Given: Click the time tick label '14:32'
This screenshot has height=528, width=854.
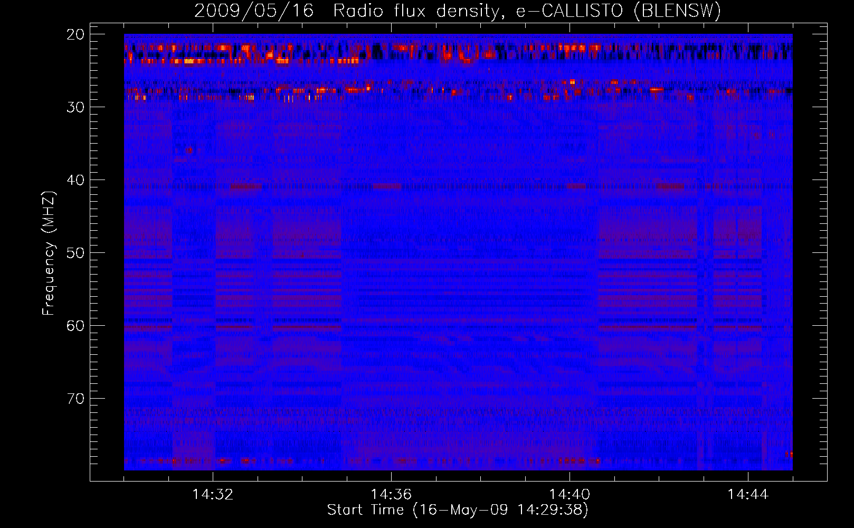Looking at the screenshot, I should point(213,495).
